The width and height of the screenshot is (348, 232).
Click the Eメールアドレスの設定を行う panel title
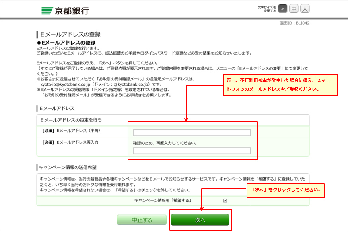point(72,119)
